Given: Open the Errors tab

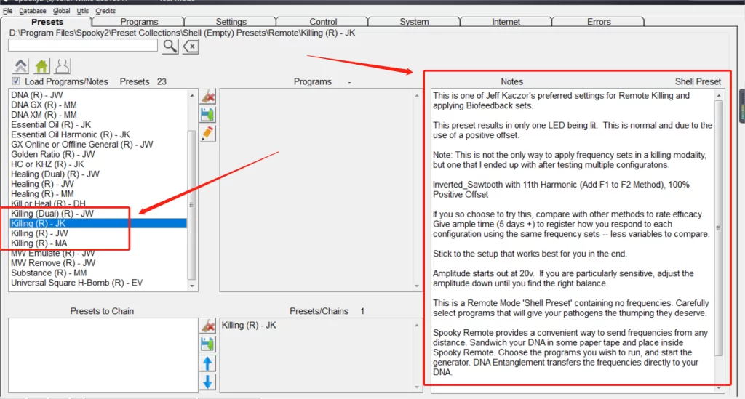Looking at the screenshot, I should tap(599, 22).
